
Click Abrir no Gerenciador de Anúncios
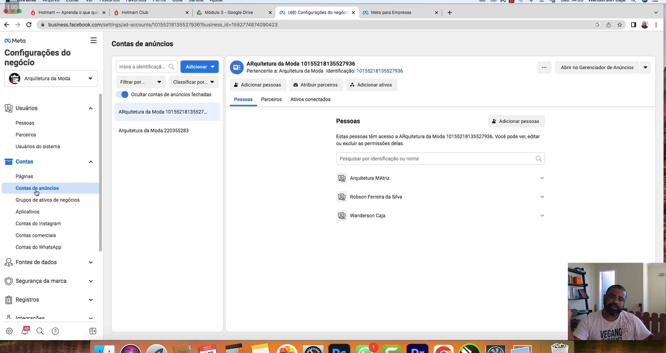(597, 67)
